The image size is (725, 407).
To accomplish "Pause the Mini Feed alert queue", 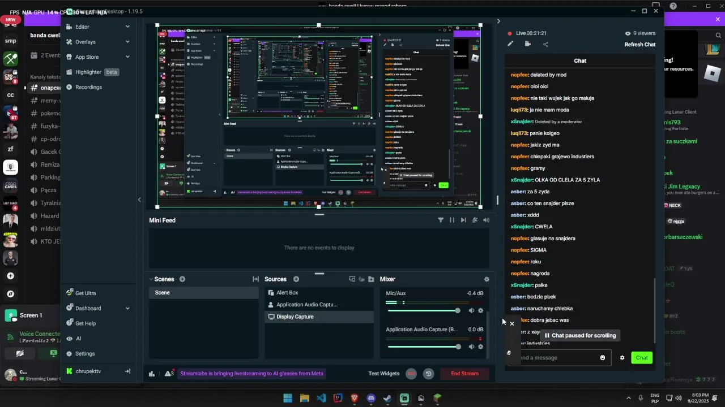I will click(452, 220).
